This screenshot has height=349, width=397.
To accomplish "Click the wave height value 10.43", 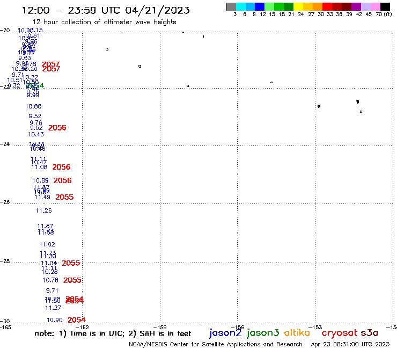I will point(36,134).
